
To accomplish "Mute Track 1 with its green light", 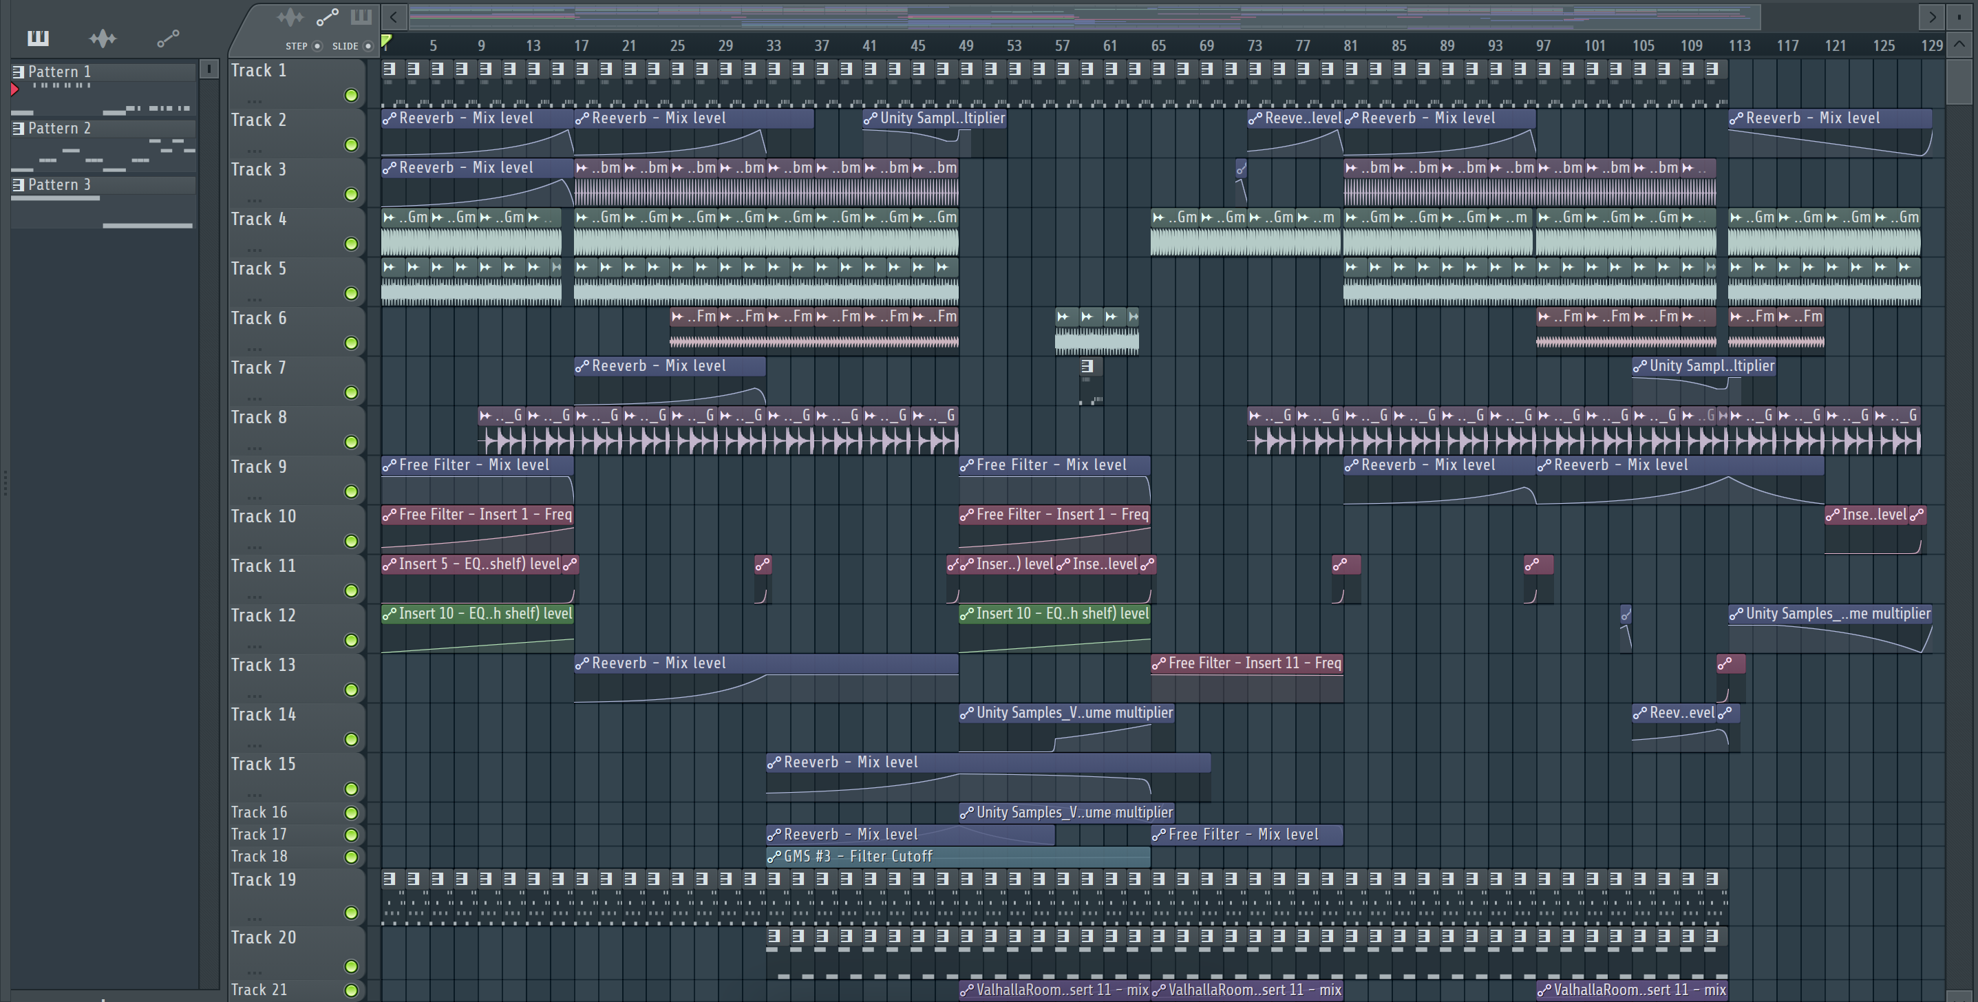I will click(351, 95).
